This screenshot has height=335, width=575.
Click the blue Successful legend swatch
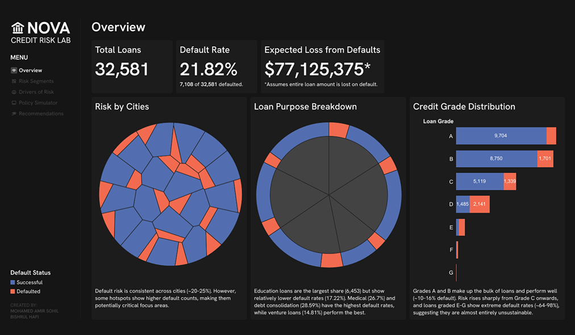pos(13,282)
